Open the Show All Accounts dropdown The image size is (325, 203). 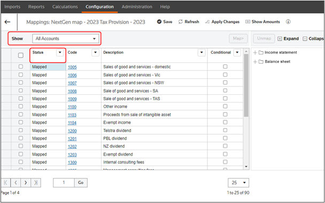66,38
